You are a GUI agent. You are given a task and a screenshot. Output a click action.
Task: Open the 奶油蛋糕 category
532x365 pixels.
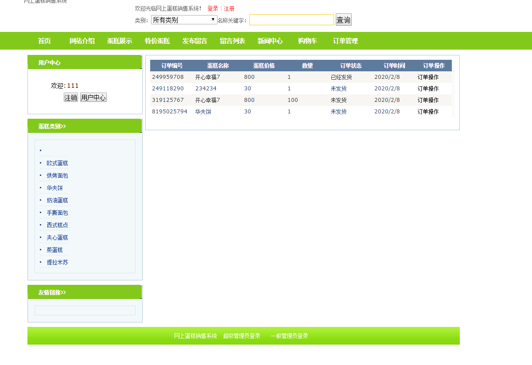tap(58, 200)
